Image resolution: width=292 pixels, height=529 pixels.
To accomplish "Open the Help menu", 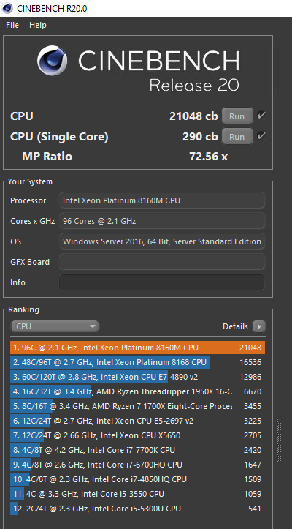I will pos(38,25).
